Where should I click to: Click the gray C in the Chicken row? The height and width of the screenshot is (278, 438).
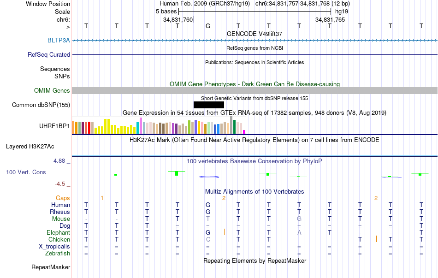click(208, 240)
